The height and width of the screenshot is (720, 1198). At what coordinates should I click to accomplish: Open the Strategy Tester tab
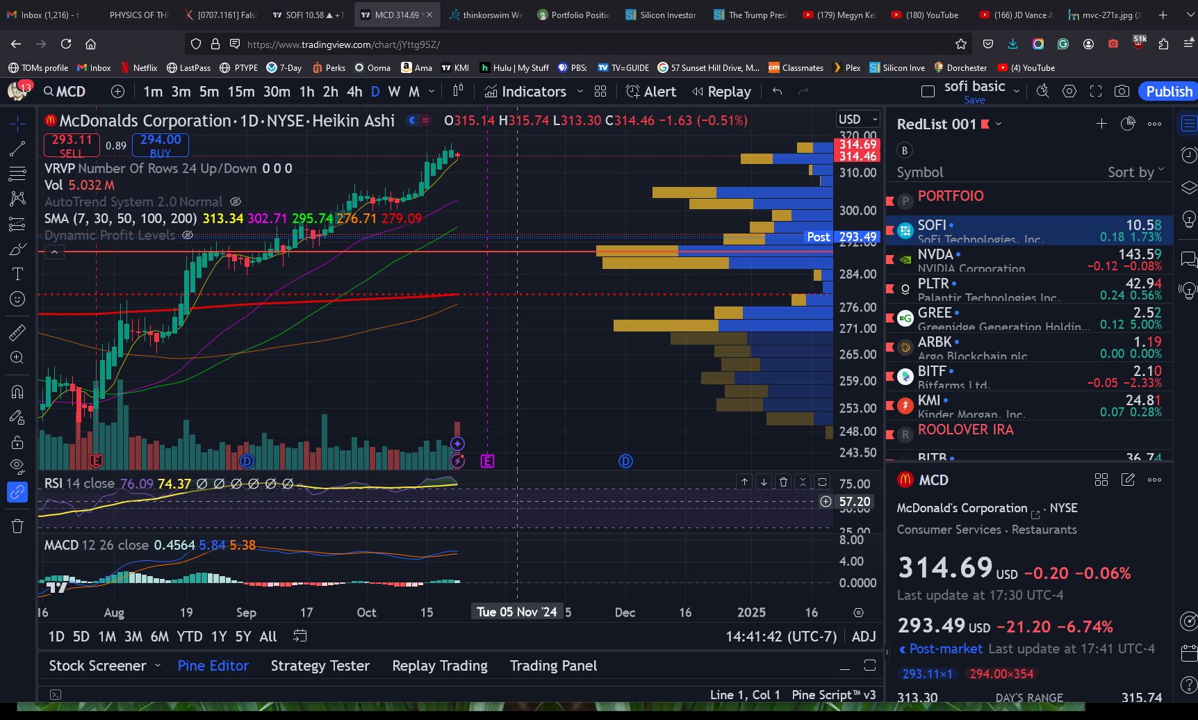click(x=320, y=666)
